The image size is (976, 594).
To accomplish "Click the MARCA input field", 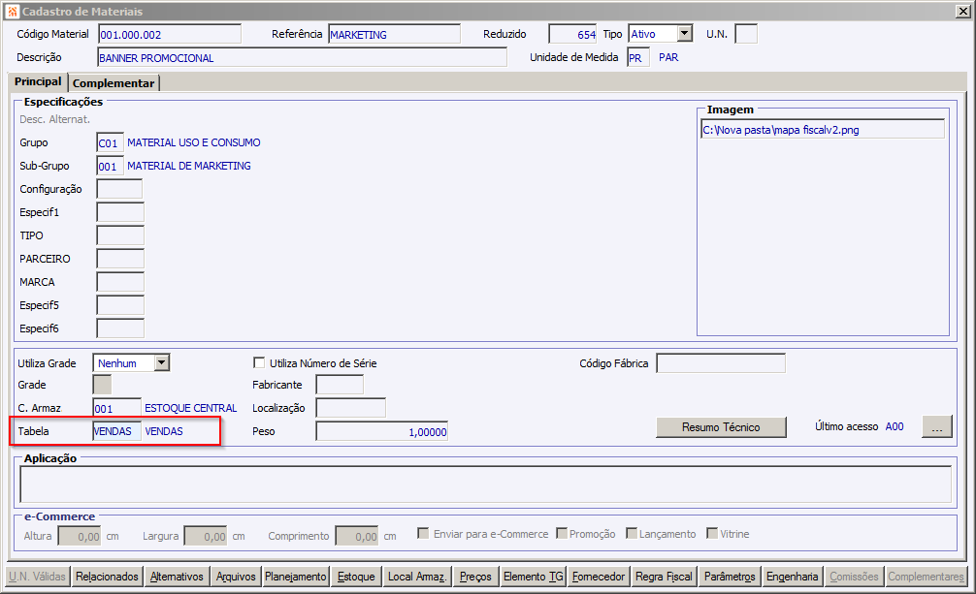I will click(x=120, y=282).
